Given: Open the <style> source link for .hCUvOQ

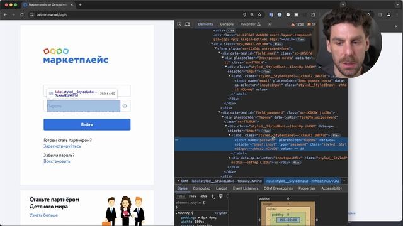Looking at the screenshot, I should coord(220,213).
